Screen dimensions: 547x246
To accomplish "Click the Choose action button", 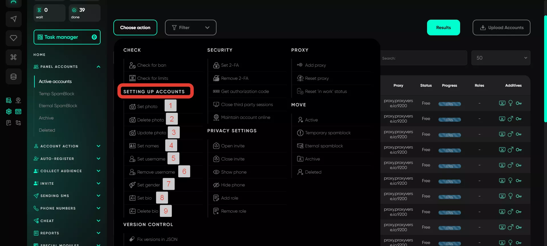I will pyautogui.click(x=135, y=27).
